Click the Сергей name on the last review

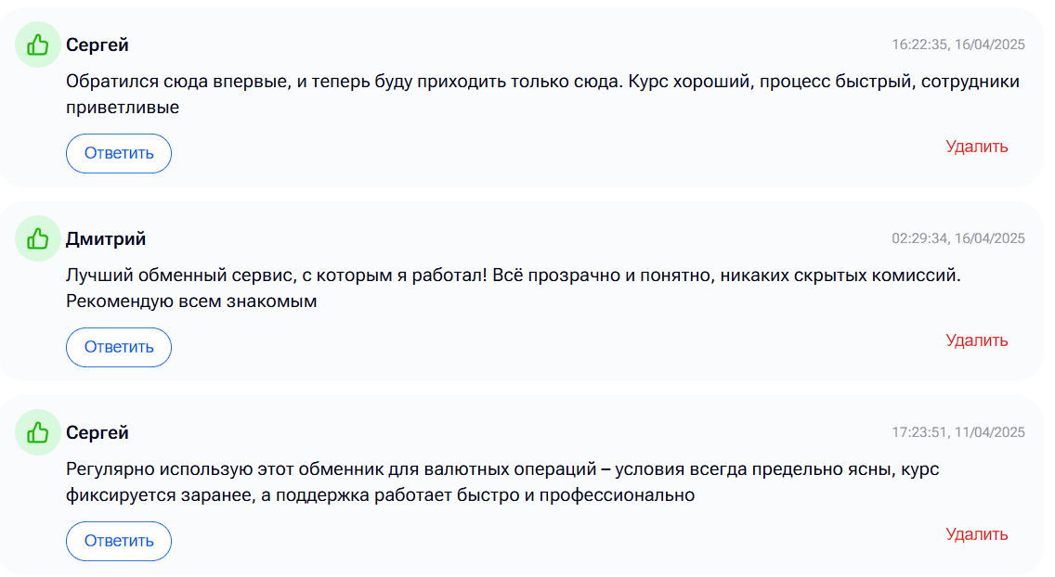(97, 432)
